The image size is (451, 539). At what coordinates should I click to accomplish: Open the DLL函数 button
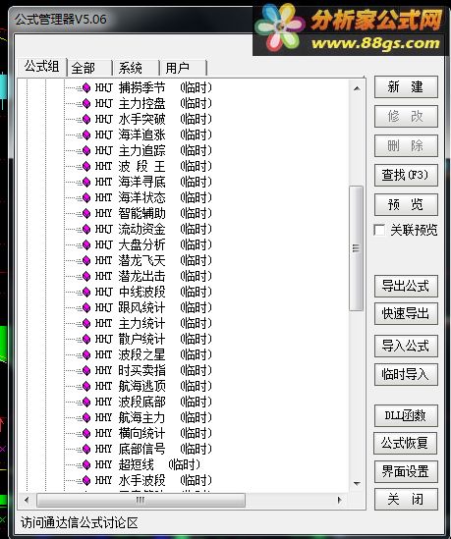coord(406,415)
